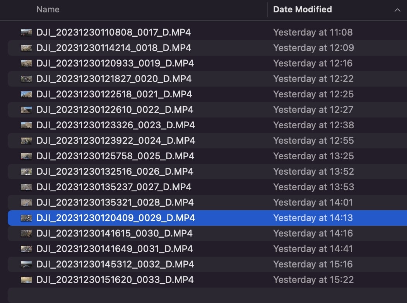Image resolution: width=407 pixels, height=303 pixels.
Task: Click the thumbnail of DJI_20231230110808_0017_D.MP4
Action: tap(26, 32)
